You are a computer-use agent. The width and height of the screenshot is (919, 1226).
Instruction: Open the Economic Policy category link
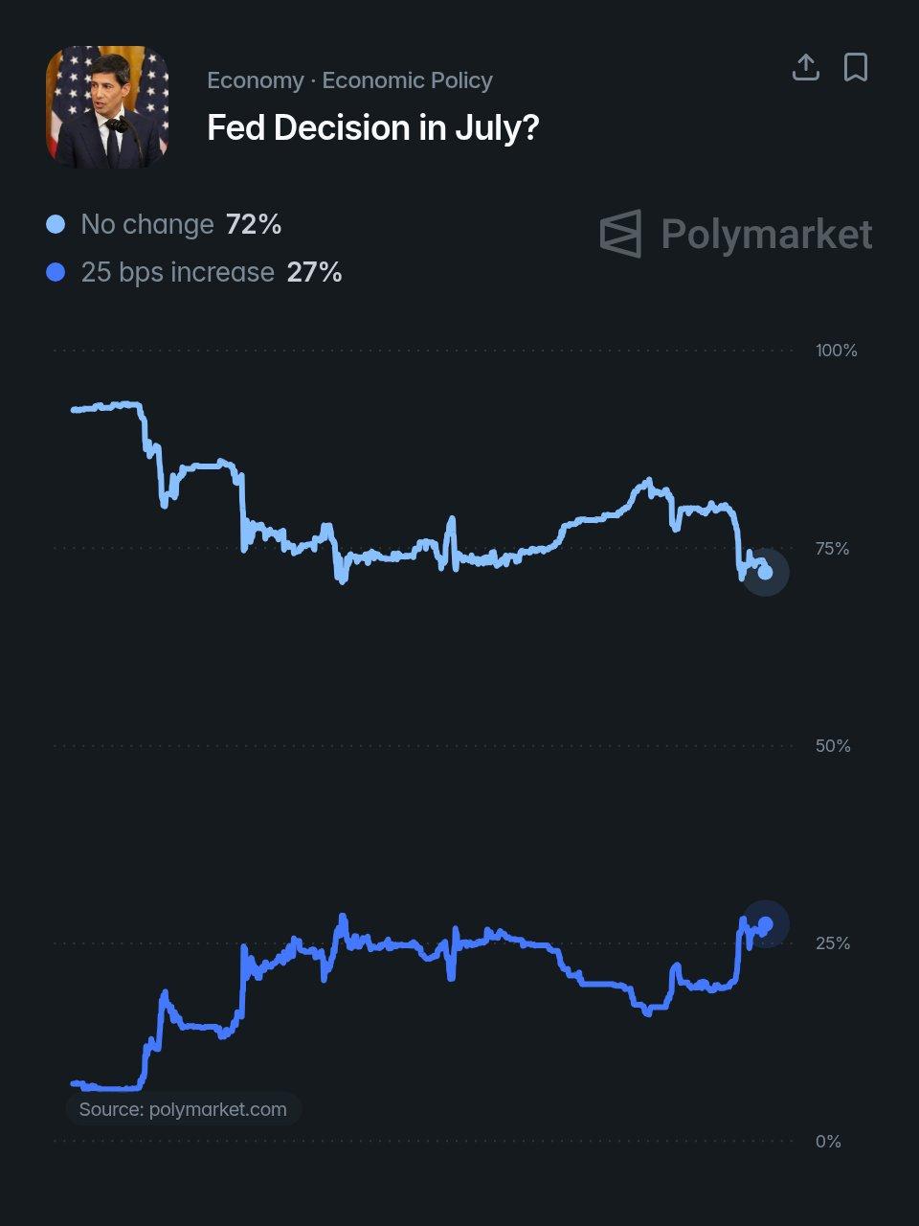(x=407, y=80)
